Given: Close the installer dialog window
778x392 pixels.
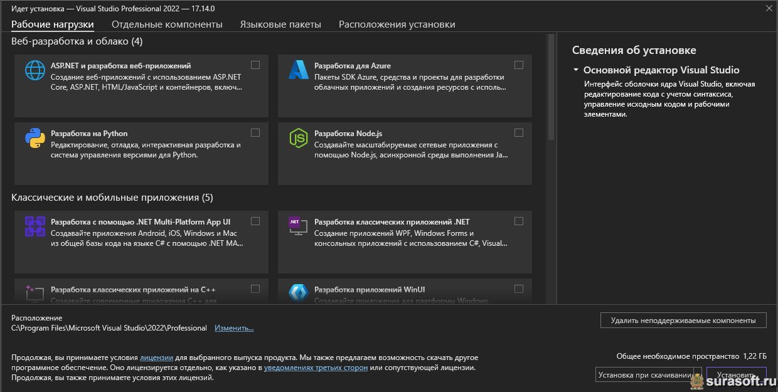Looking at the screenshot, I should click(769, 8).
